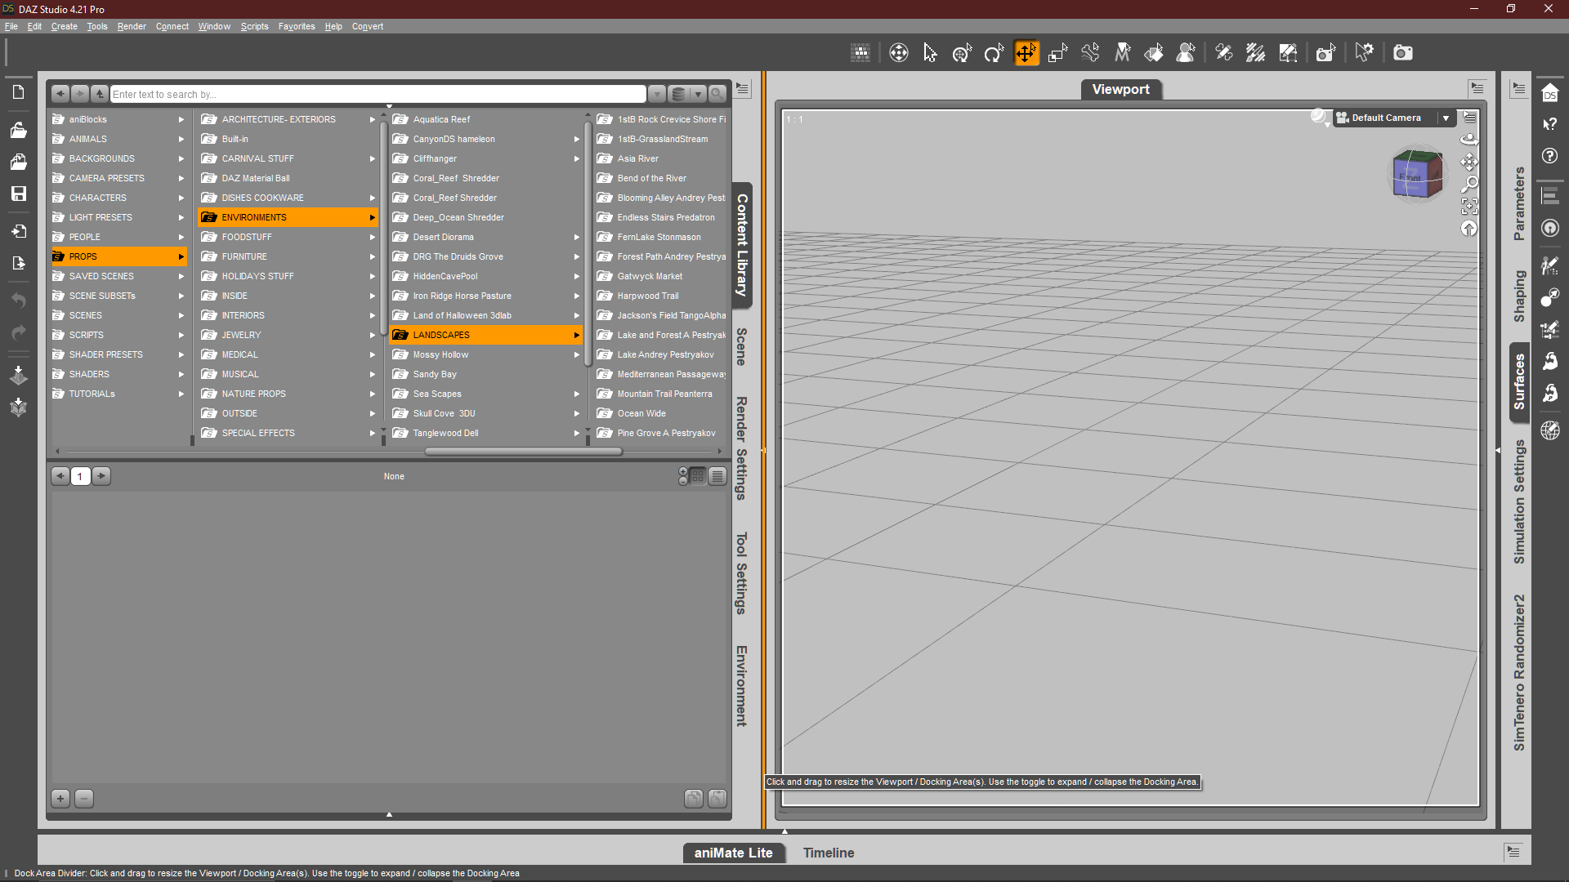Switch content view to grid thumbnails
Viewport: 1569px width, 882px height.
tap(698, 476)
